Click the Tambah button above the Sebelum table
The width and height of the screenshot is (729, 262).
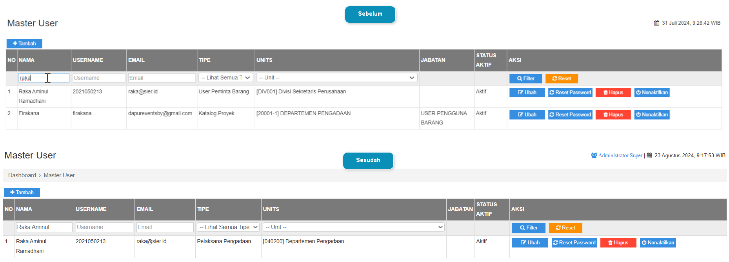point(24,44)
